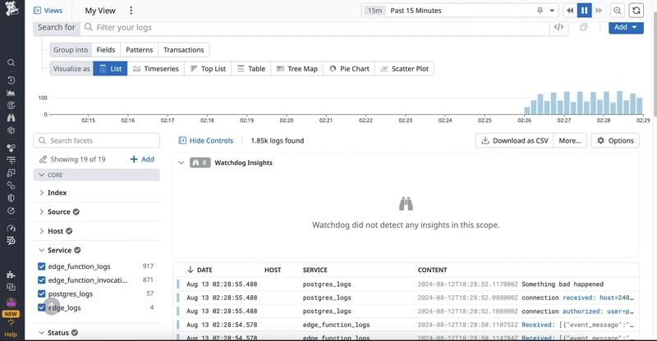
Task: Open recent items clock icon in sidebar
Action: [11, 80]
